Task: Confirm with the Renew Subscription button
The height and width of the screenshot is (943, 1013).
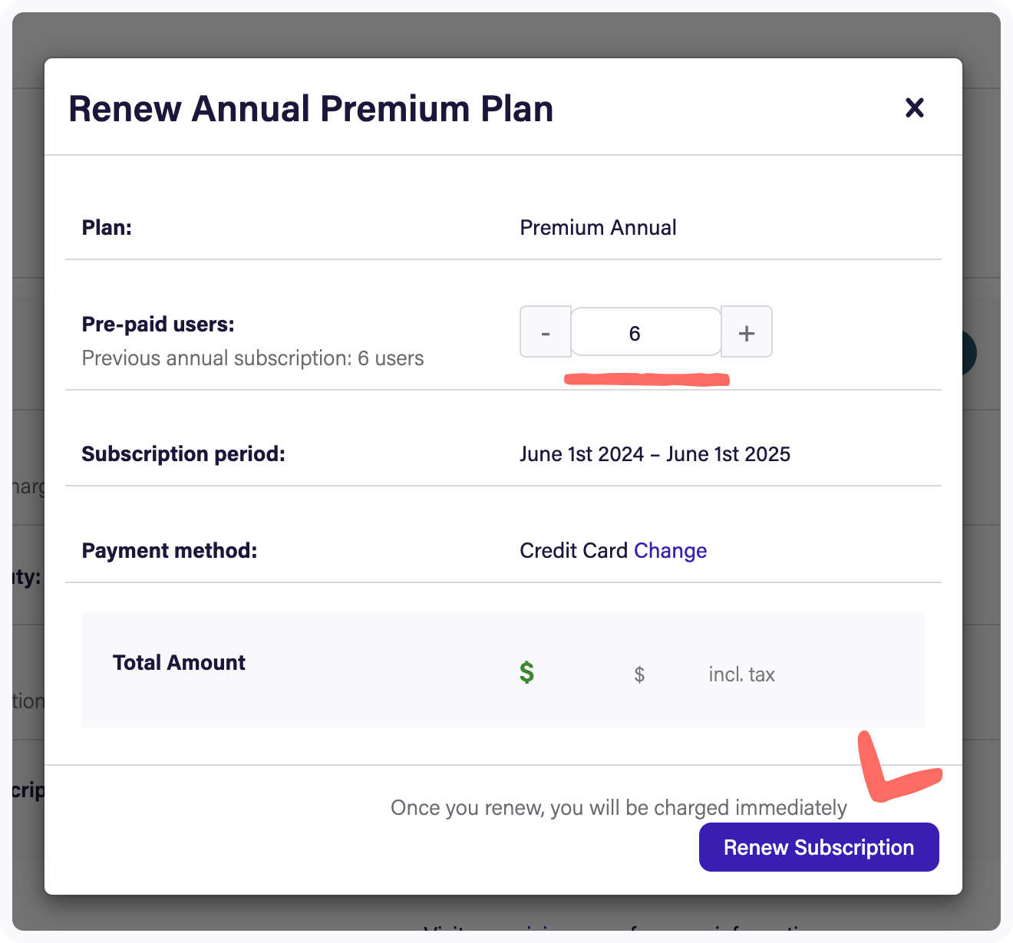Action: point(819,847)
